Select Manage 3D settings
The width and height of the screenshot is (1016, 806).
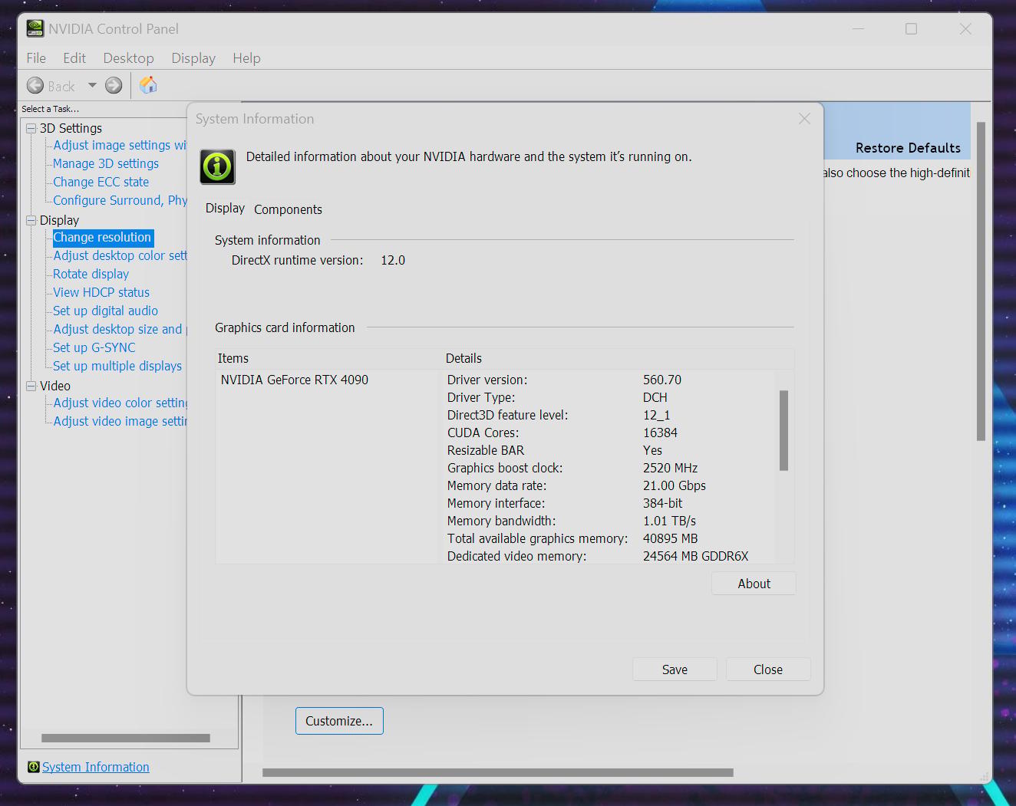(x=106, y=163)
